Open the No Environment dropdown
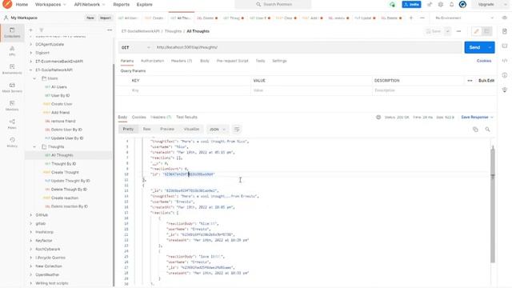The height and width of the screenshot is (288, 512). pyautogui.click(x=465, y=18)
